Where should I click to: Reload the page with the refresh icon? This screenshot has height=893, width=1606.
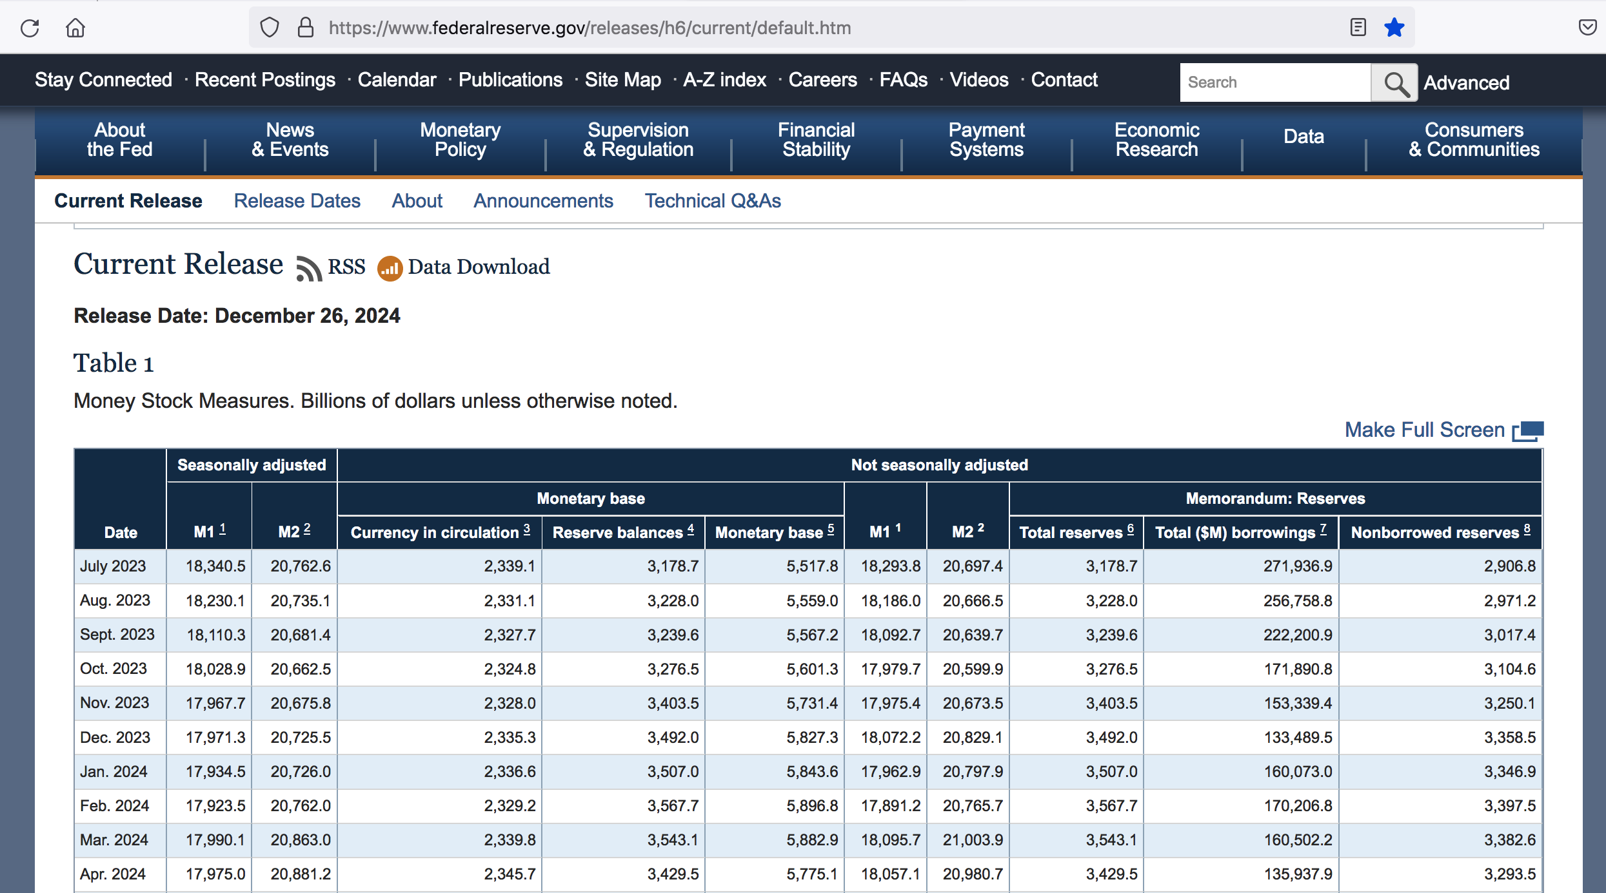[30, 28]
